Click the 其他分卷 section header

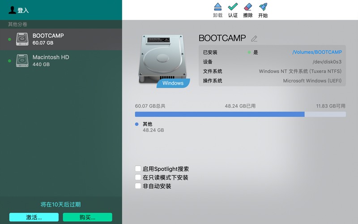17,24
